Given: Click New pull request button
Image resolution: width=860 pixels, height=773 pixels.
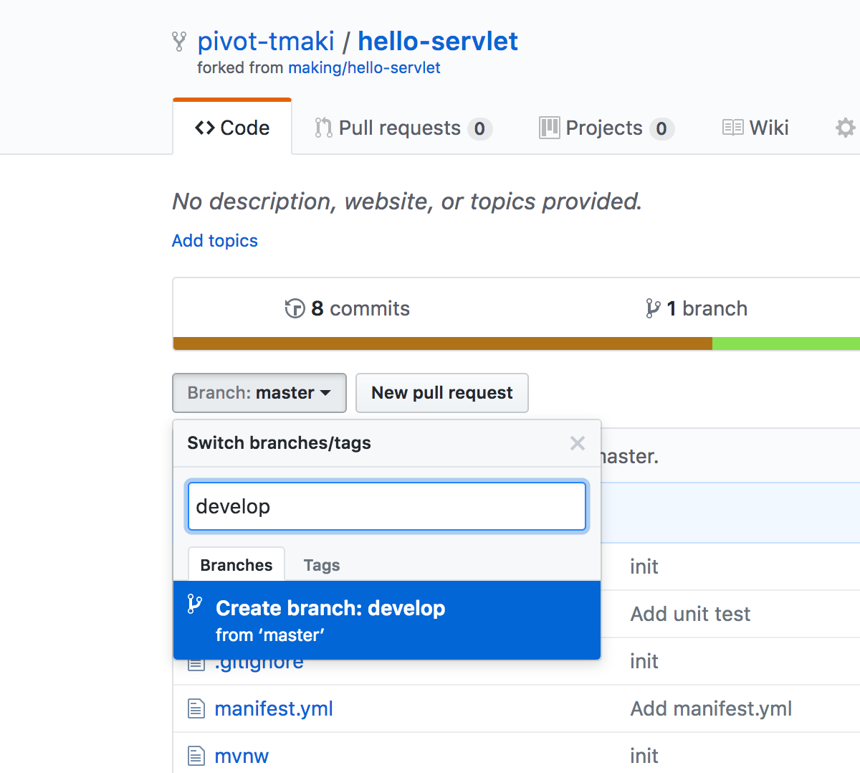Looking at the screenshot, I should pyautogui.click(x=441, y=393).
